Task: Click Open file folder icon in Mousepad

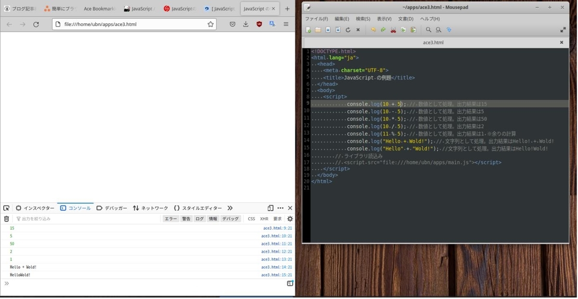Action: [x=318, y=30]
